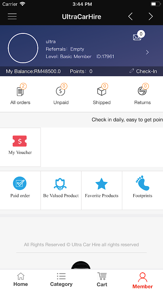Switch to the Home tab

(x=21, y=279)
